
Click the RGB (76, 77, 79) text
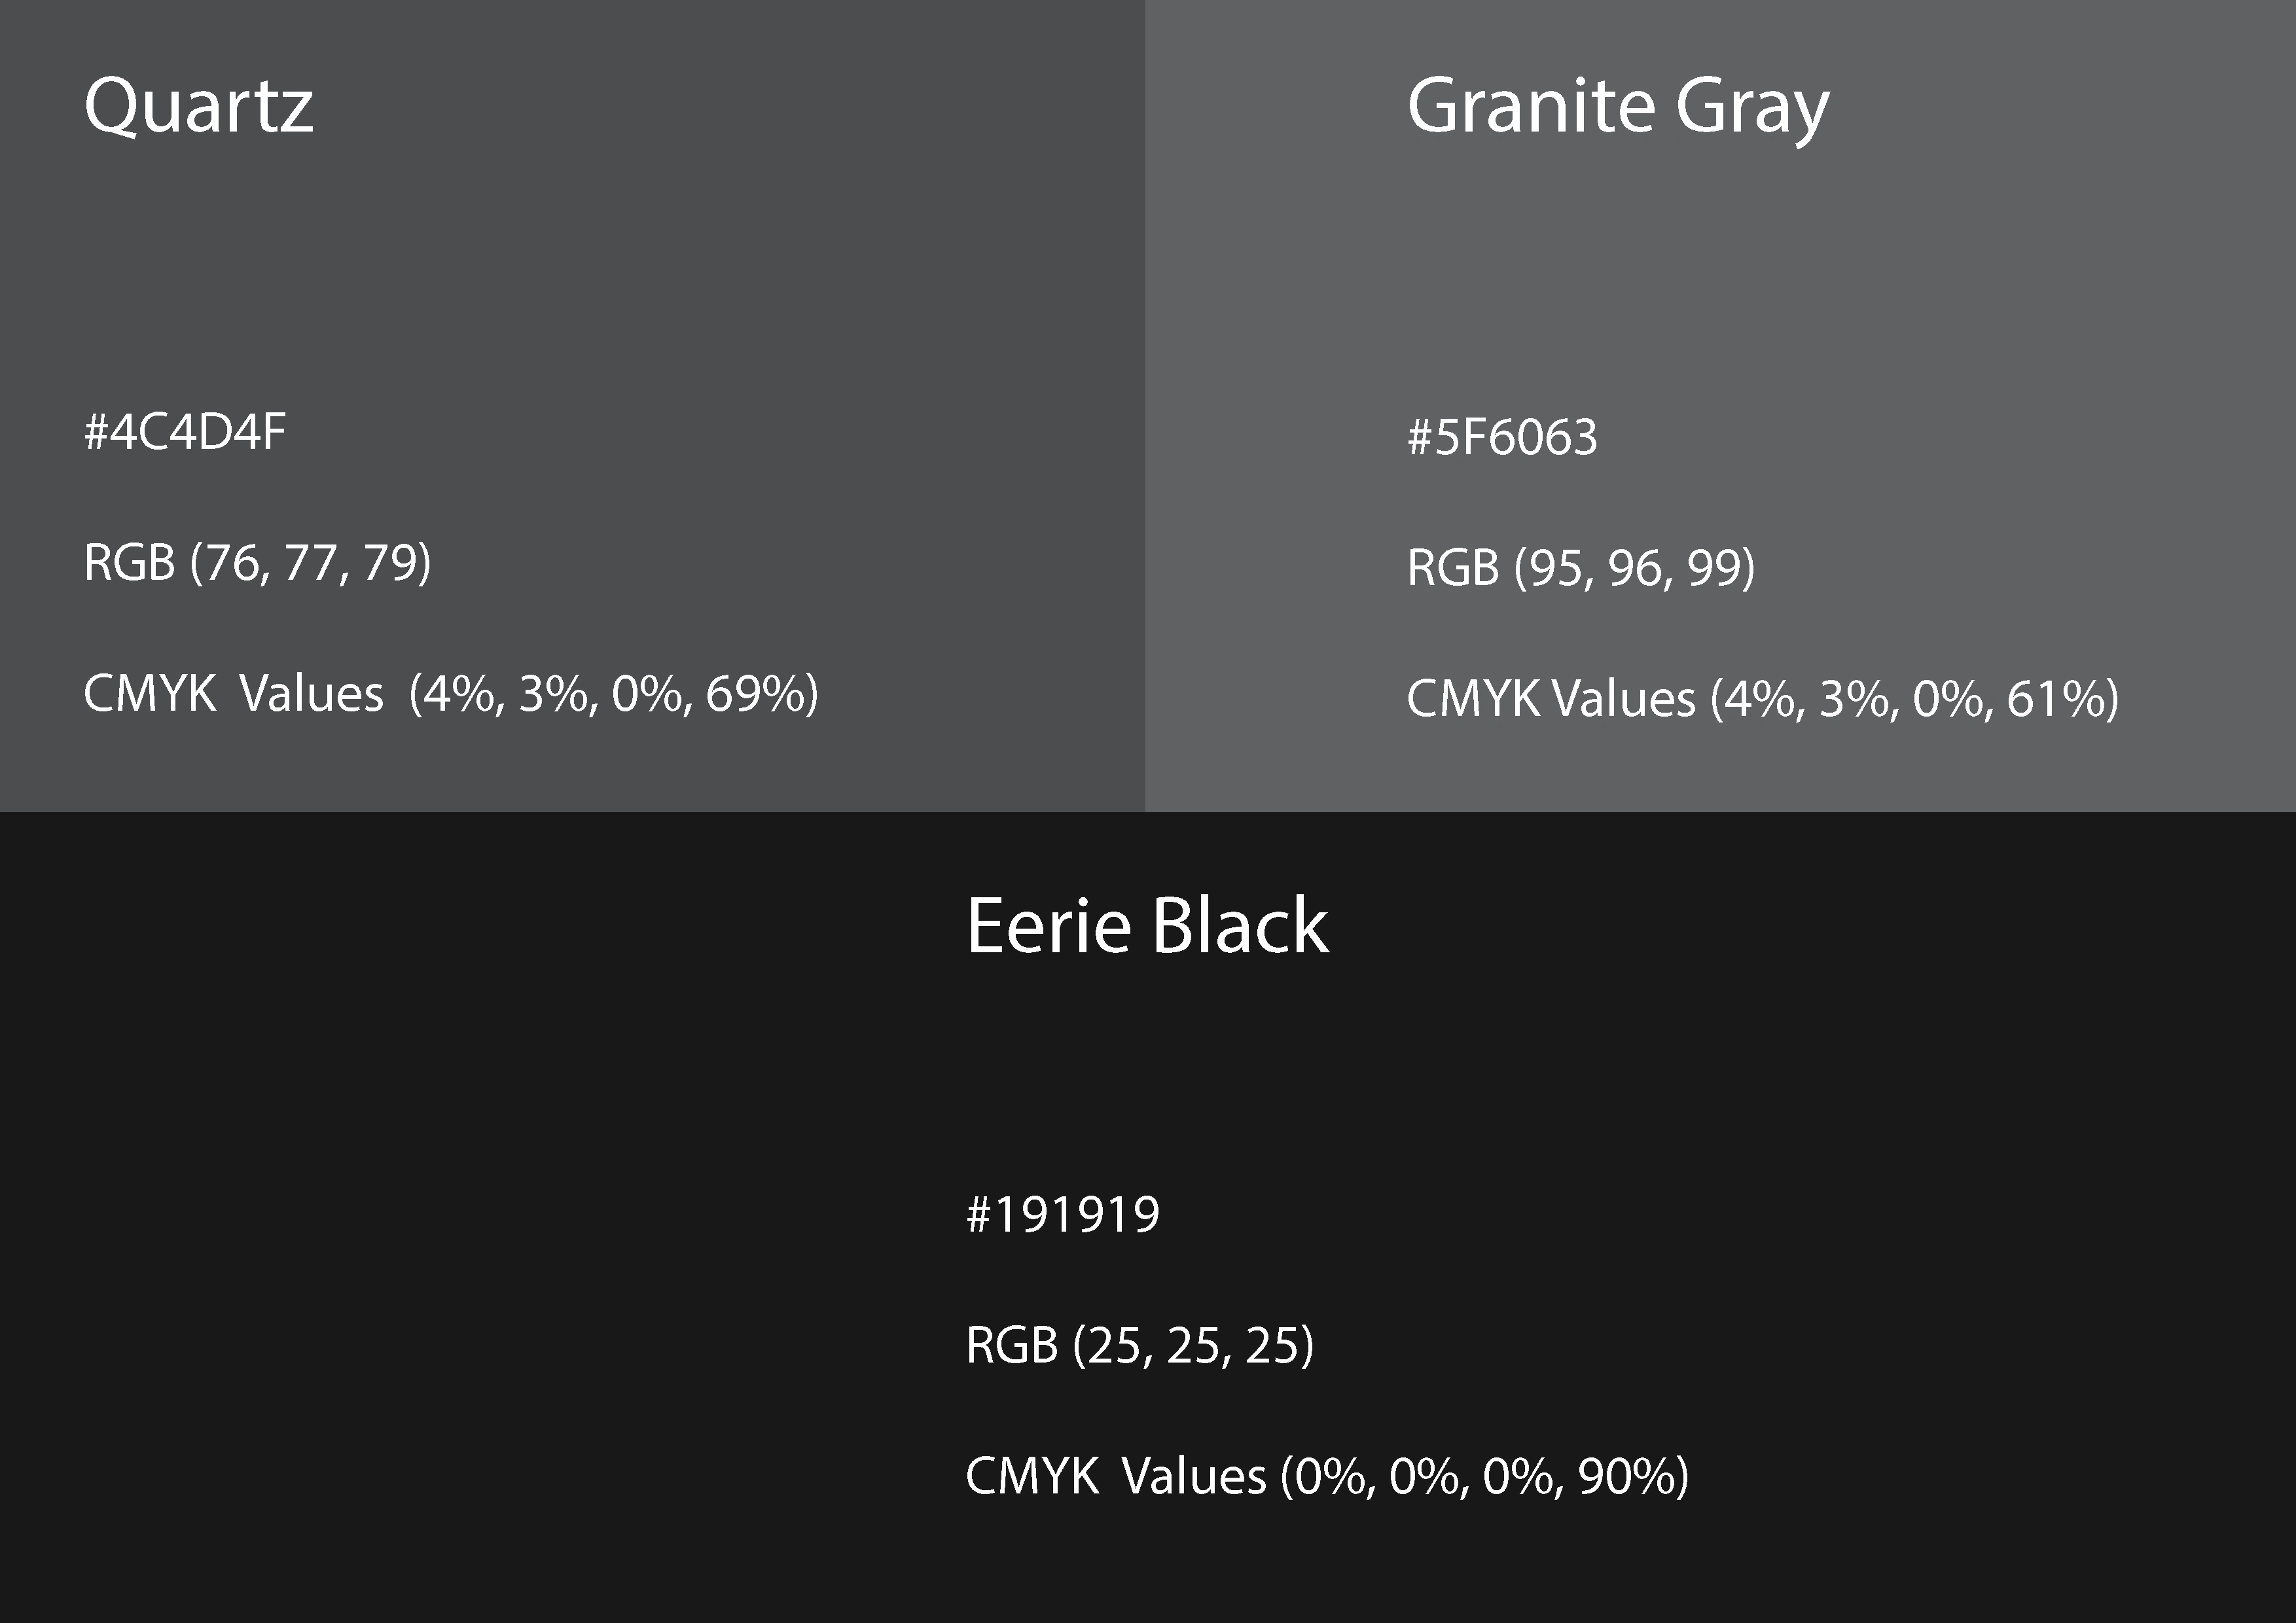click(x=257, y=563)
